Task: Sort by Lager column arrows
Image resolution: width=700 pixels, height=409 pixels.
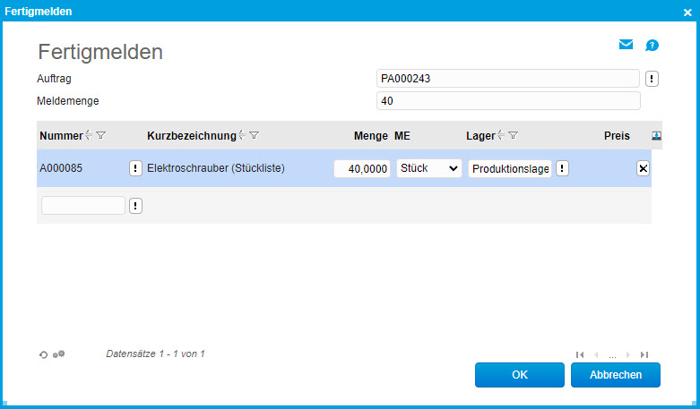Action: tap(501, 135)
